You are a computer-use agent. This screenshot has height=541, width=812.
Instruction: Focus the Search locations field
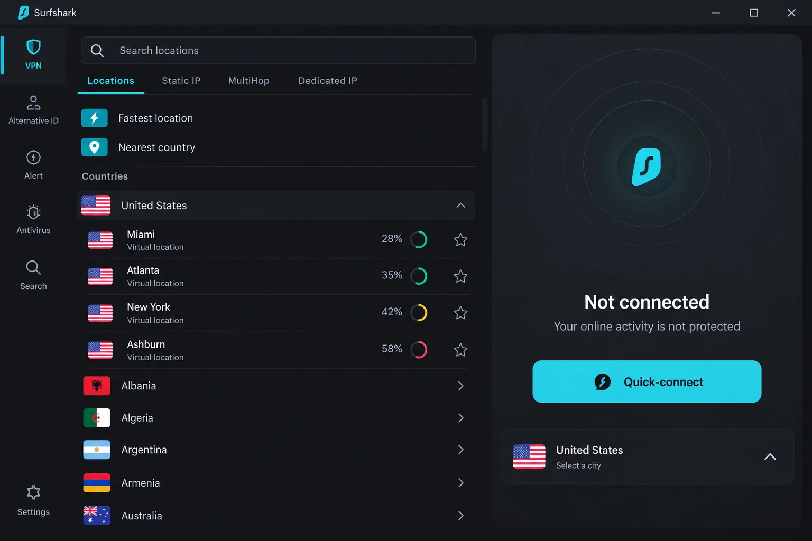pyautogui.click(x=278, y=51)
